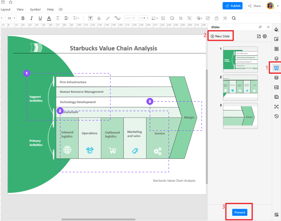
Task: Click the Present button
Action: [x=240, y=213]
